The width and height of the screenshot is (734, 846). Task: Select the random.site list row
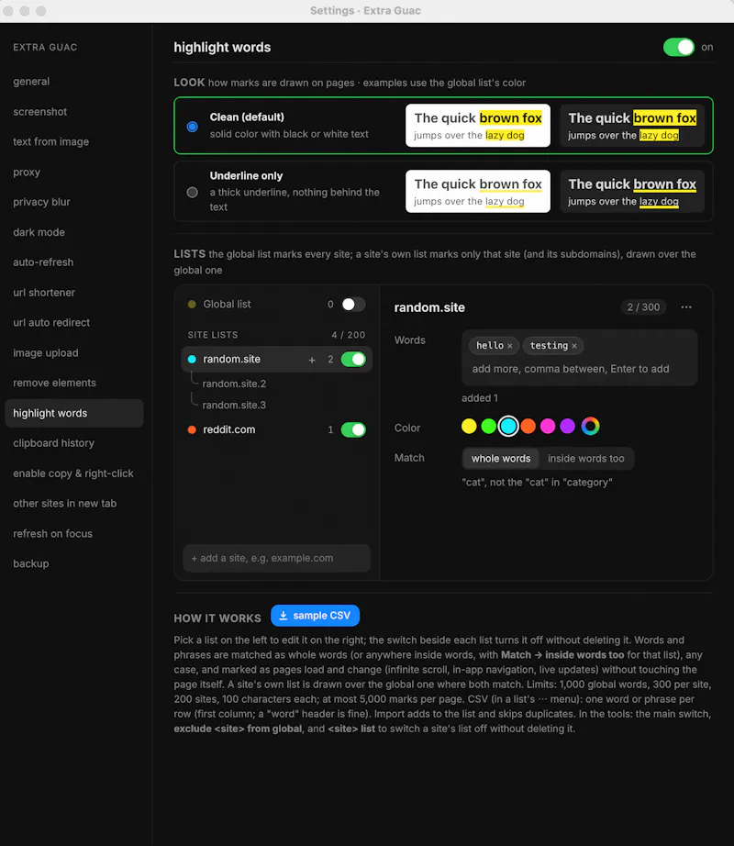tap(277, 360)
